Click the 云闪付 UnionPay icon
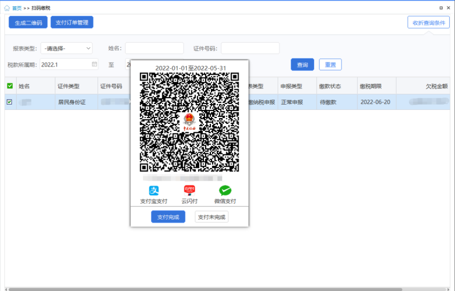 coord(189,190)
